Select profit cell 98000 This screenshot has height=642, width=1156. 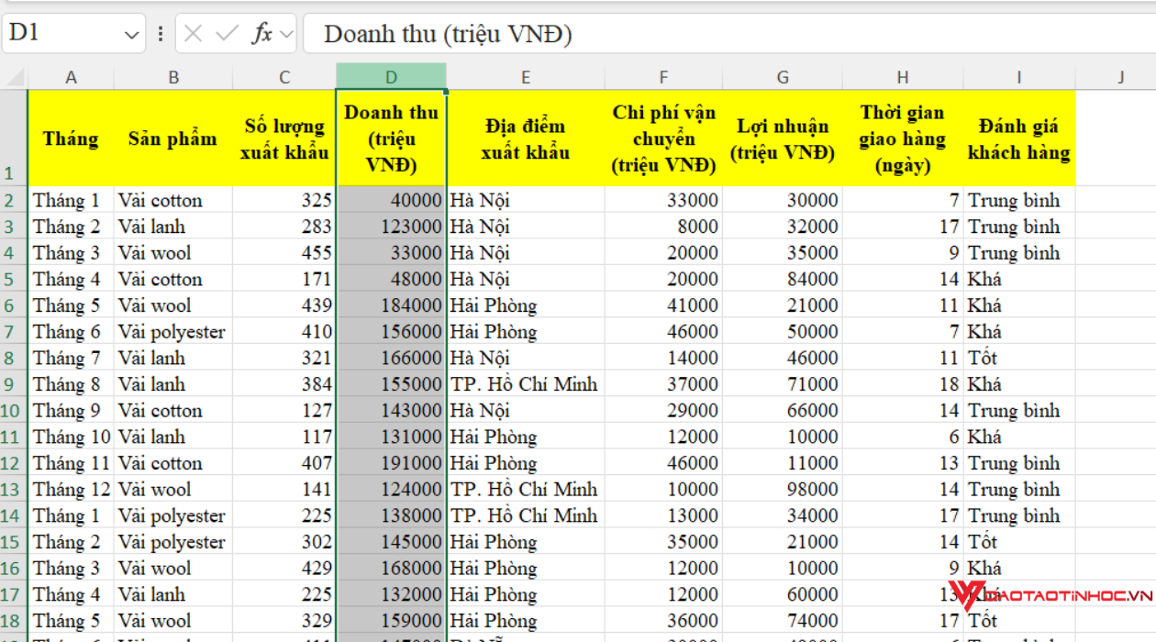coord(783,489)
